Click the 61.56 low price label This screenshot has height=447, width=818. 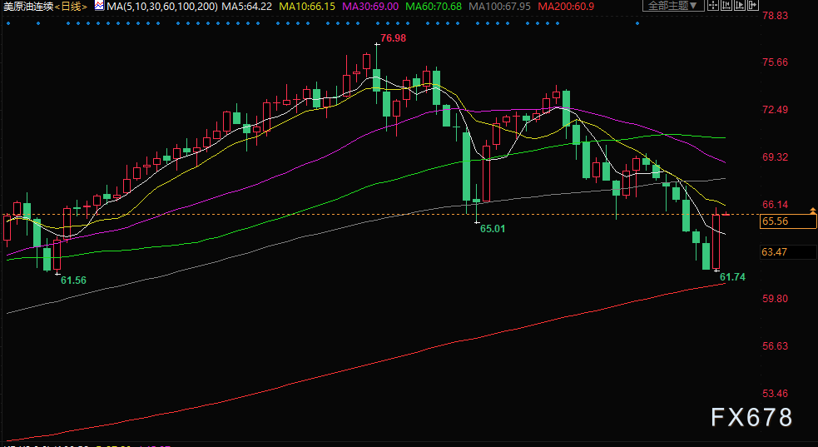coord(73,281)
